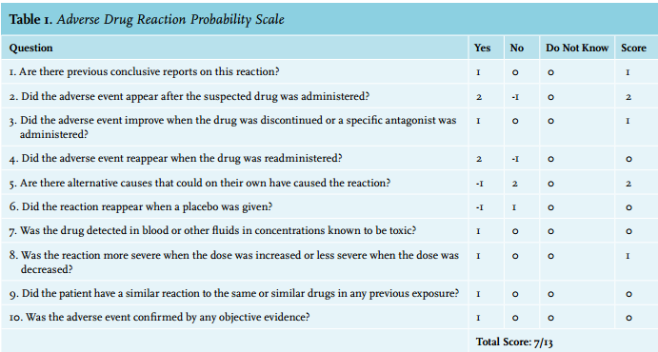Click question 6 about placebo given
This screenshot has width=658, height=352.
[x=141, y=206]
